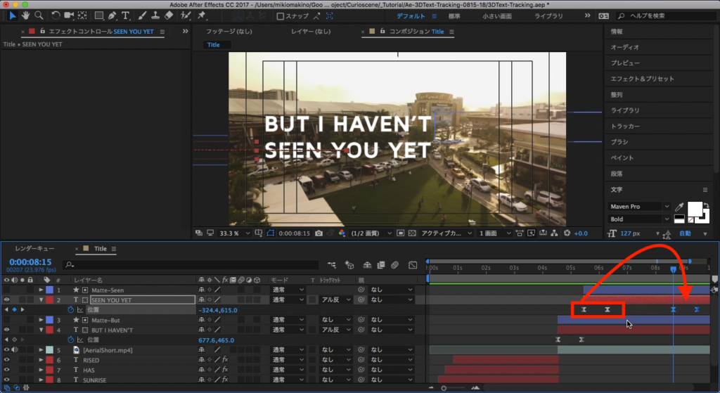
Task: Click the white fill color swatch
Action: [694, 209]
